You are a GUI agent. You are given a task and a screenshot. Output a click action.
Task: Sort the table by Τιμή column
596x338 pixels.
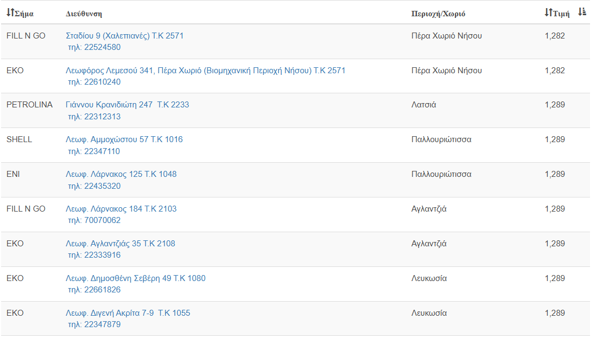tap(557, 13)
